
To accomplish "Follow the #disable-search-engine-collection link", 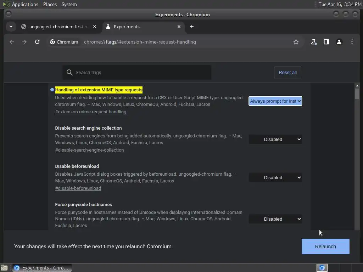I will point(89,150).
